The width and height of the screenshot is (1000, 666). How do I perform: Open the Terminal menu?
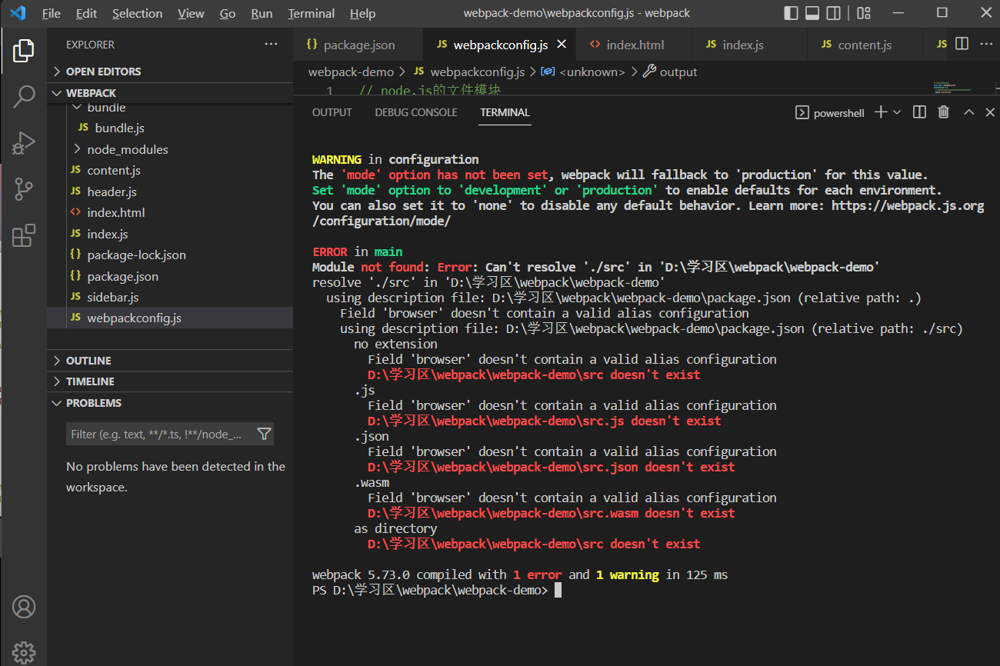[312, 14]
